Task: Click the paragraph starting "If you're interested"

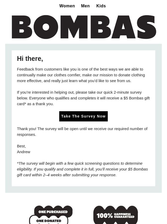Action: pos(83,98)
